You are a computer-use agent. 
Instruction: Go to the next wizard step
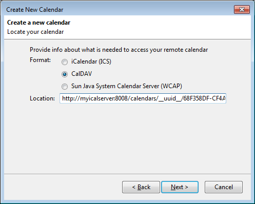pyautogui.click(x=180, y=187)
